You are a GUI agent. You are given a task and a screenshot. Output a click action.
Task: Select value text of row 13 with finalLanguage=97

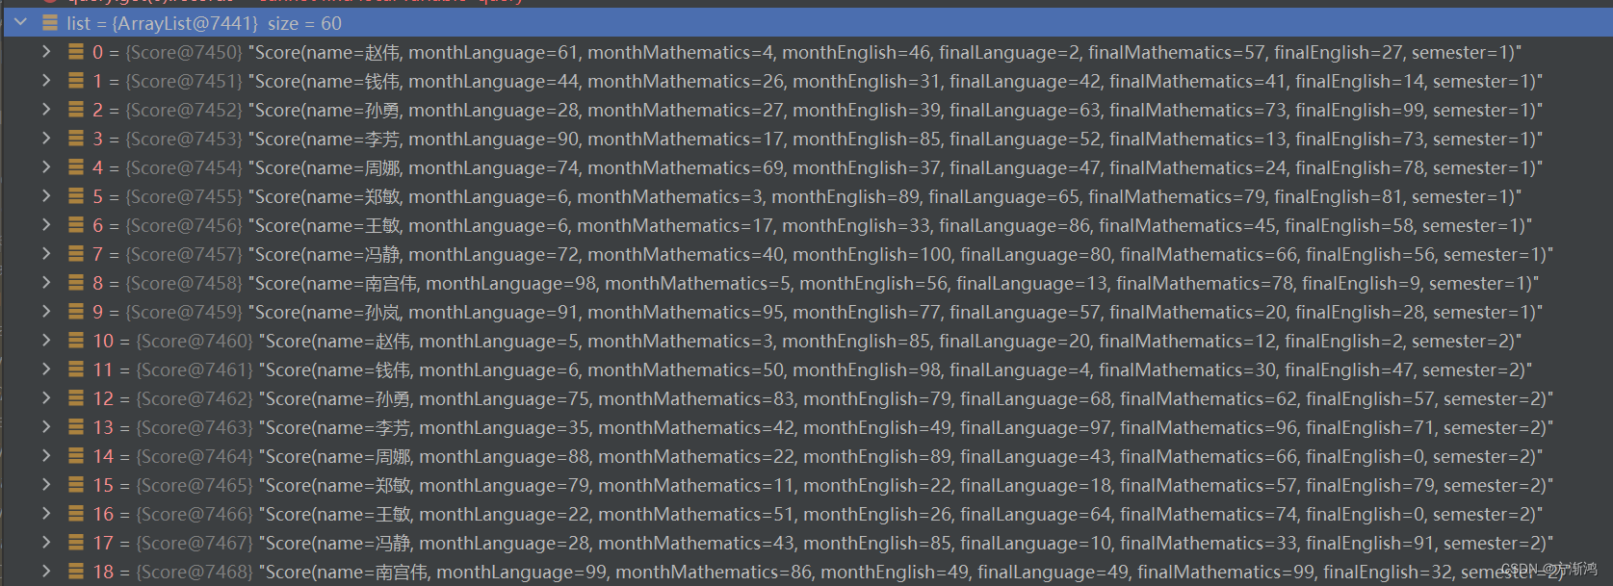[906, 427]
